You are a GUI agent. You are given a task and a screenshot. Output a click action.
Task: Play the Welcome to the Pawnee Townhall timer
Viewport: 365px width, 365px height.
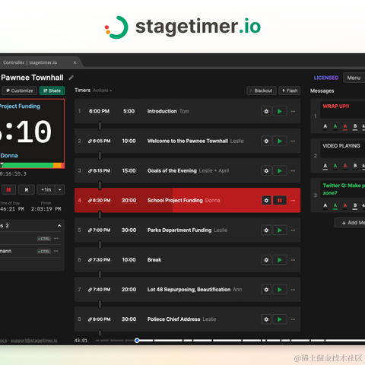point(280,141)
